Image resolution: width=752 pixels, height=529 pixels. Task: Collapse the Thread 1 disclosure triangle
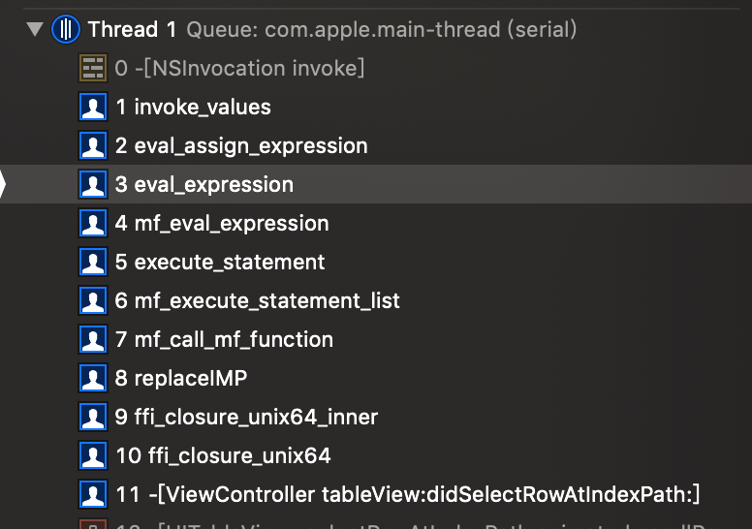click(x=36, y=30)
